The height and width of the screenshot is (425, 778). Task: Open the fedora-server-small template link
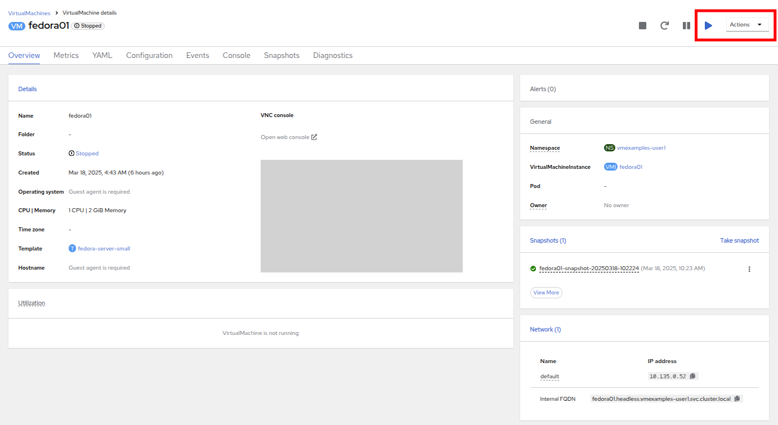tap(104, 248)
